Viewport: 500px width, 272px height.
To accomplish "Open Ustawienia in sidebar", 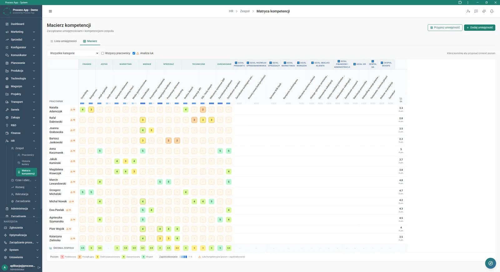I will tap(21, 257).
